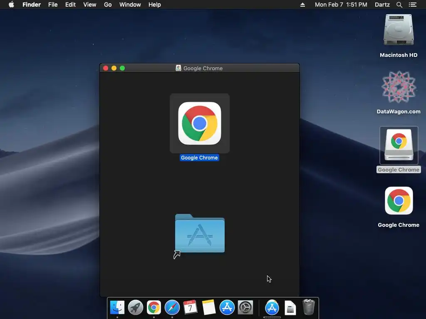The width and height of the screenshot is (426, 319).
Task: Select the Google Chrome disk image on desktop
Action: (399, 145)
